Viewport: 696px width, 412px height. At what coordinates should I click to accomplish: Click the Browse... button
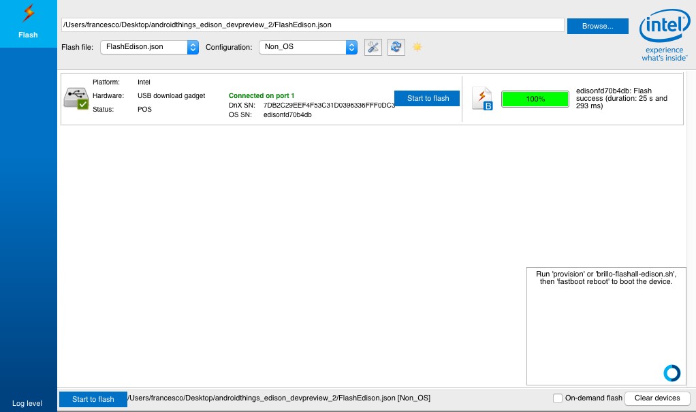(597, 26)
